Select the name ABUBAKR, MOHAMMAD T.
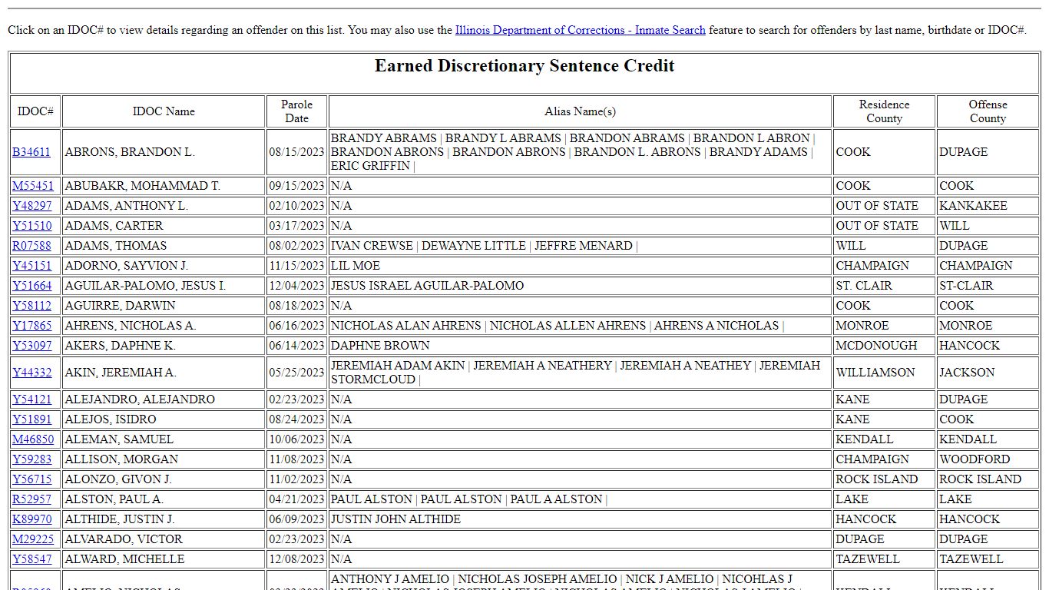Viewport: 1049px width, 590px height. coord(143,186)
